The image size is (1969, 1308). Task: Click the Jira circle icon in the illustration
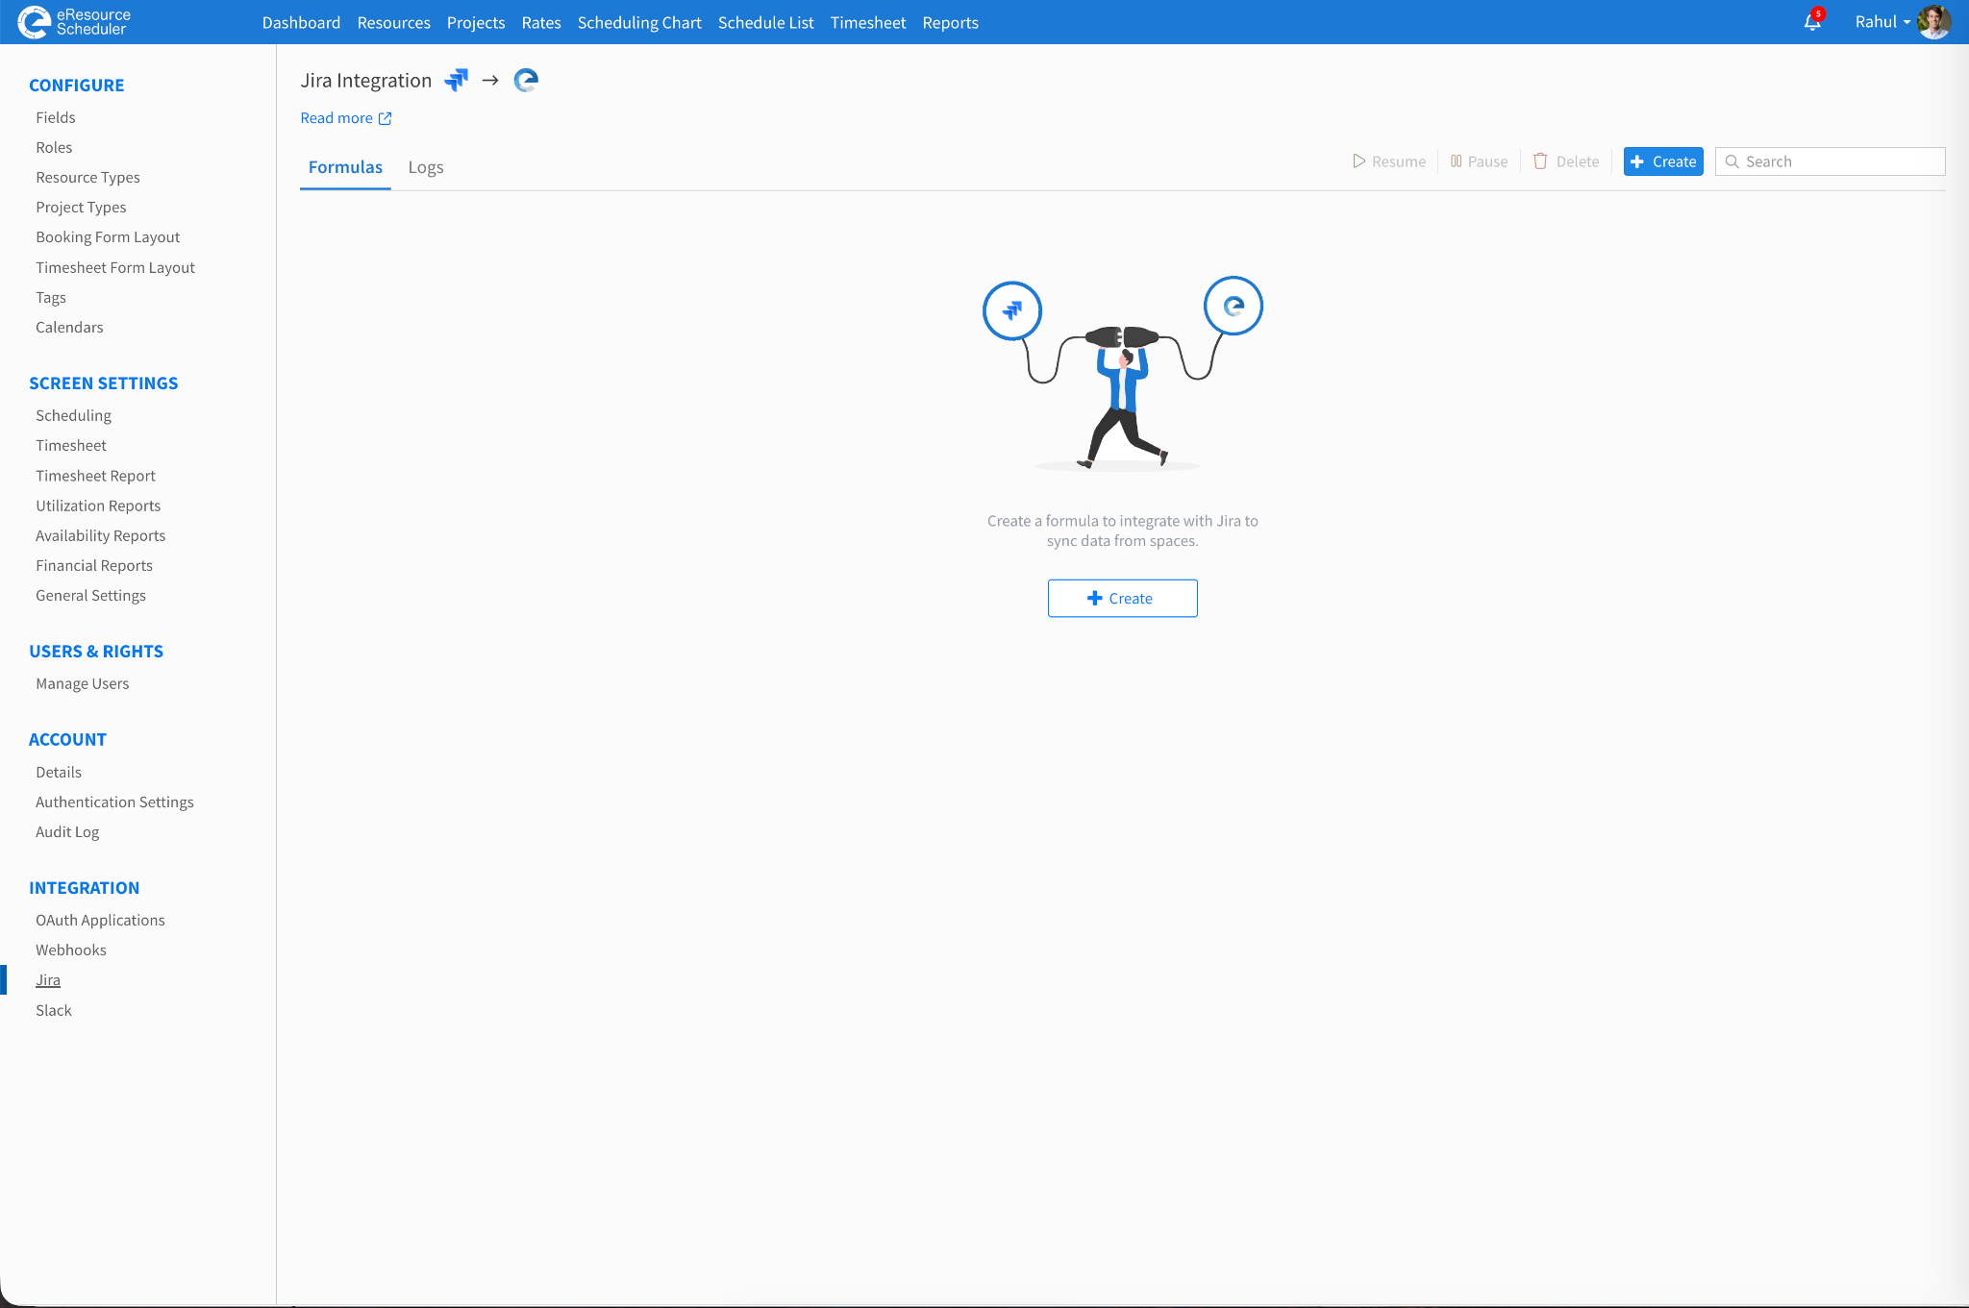(1012, 310)
